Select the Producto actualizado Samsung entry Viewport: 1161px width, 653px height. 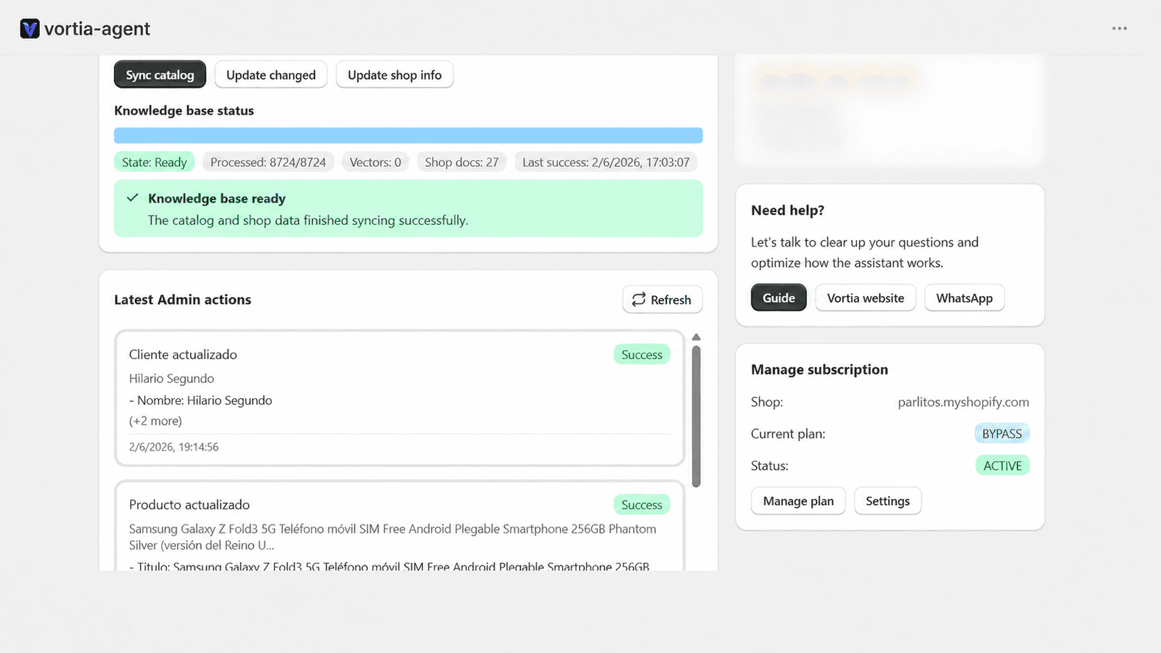pyautogui.click(x=400, y=525)
